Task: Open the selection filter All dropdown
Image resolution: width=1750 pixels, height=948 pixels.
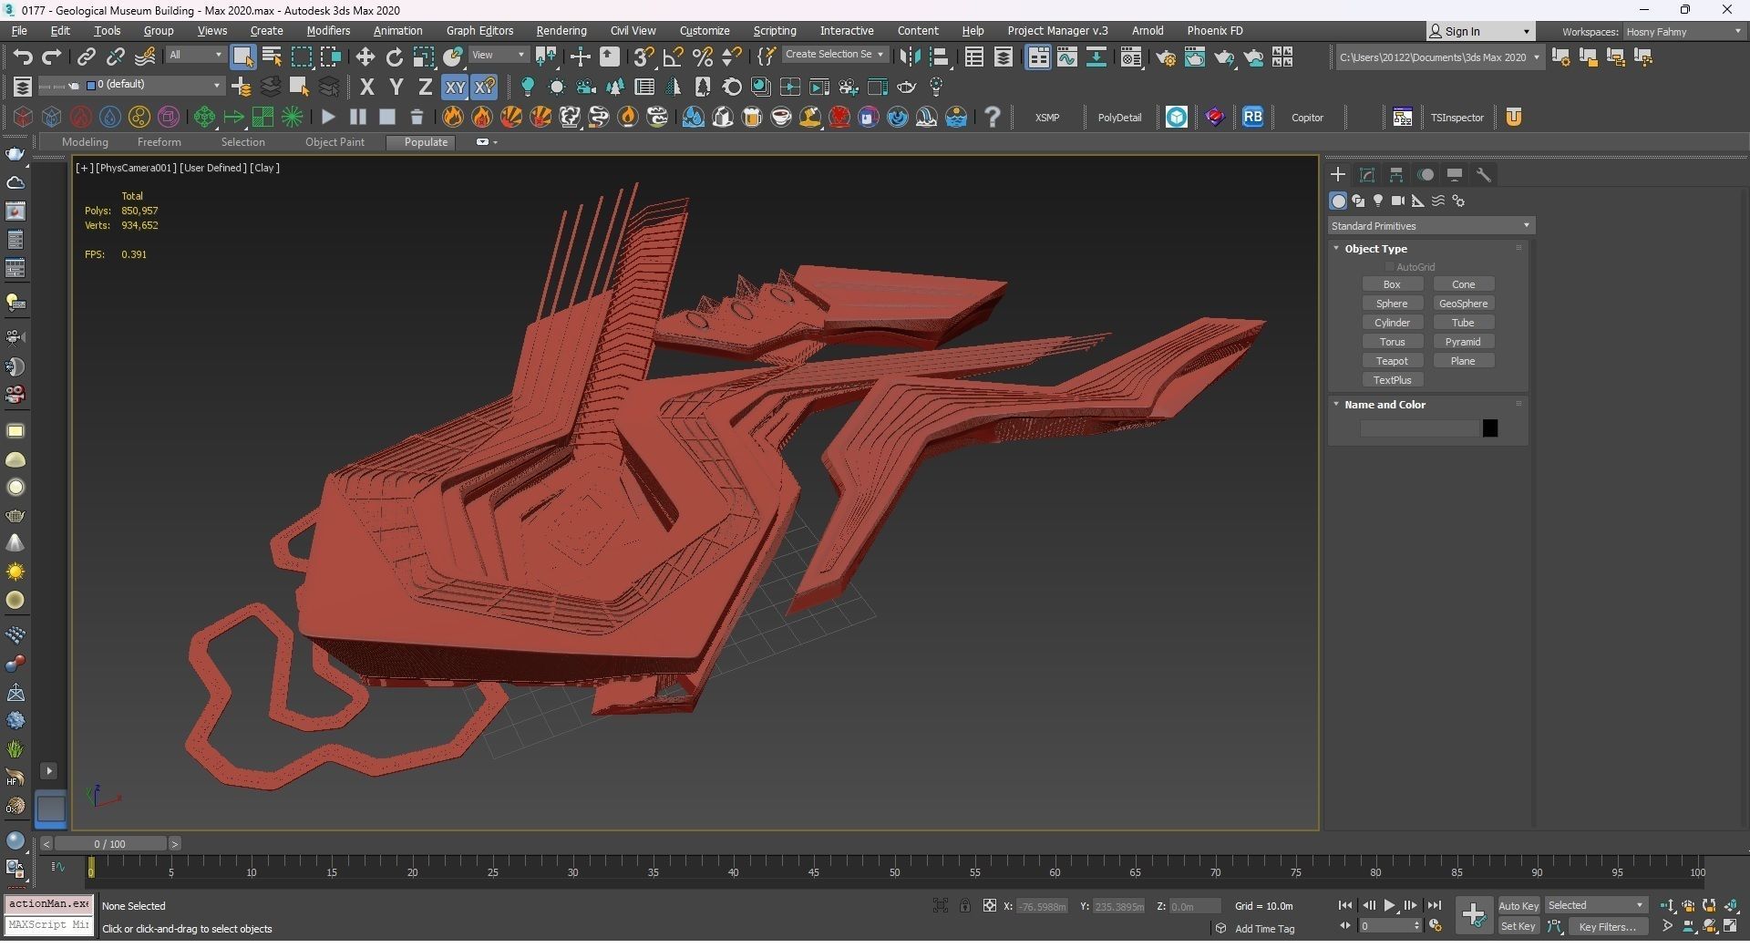Action: (195, 55)
